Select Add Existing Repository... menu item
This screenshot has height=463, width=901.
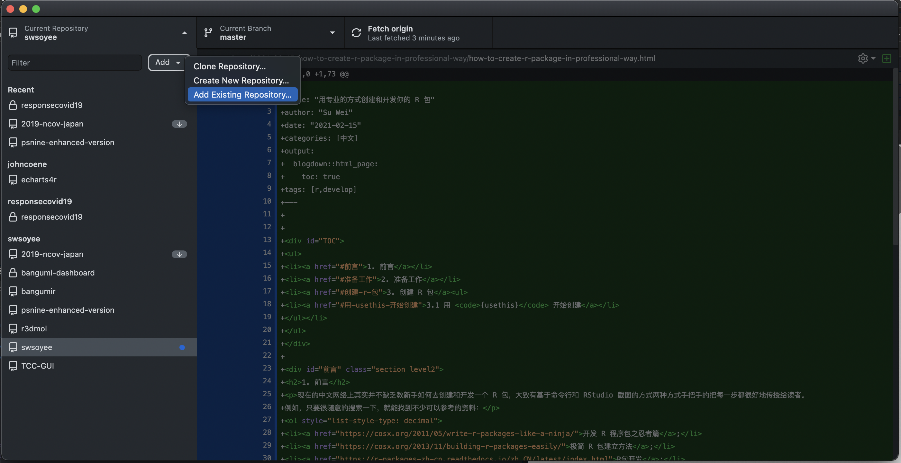coord(242,95)
